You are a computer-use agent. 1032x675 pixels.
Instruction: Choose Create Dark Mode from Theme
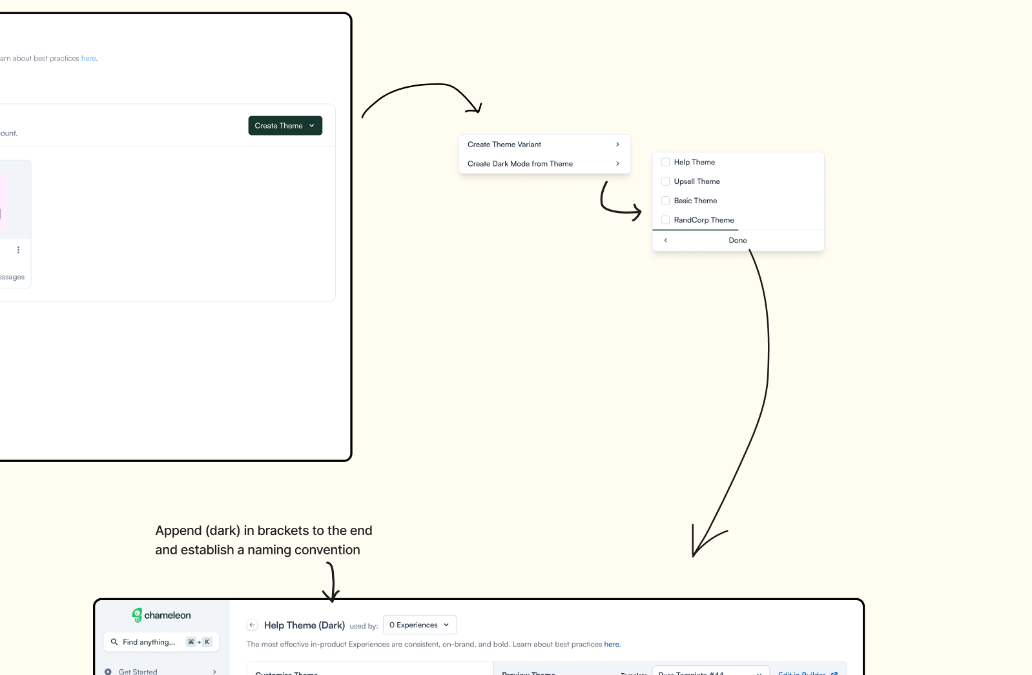pyautogui.click(x=544, y=164)
